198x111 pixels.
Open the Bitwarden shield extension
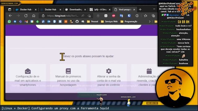point(129,16)
